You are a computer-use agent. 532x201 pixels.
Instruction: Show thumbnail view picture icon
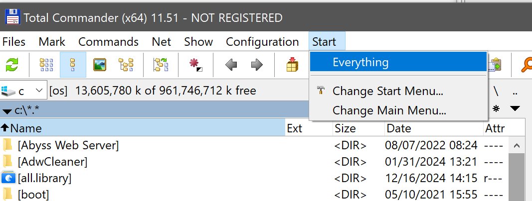(99, 65)
